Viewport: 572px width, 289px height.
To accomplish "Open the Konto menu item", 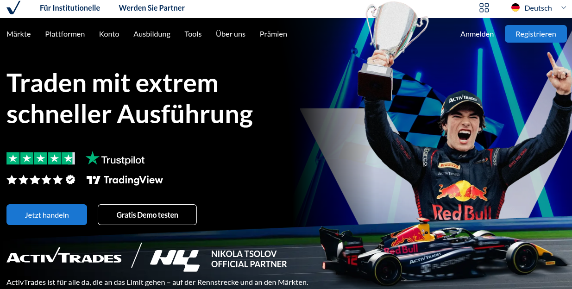I will [109, 34].
